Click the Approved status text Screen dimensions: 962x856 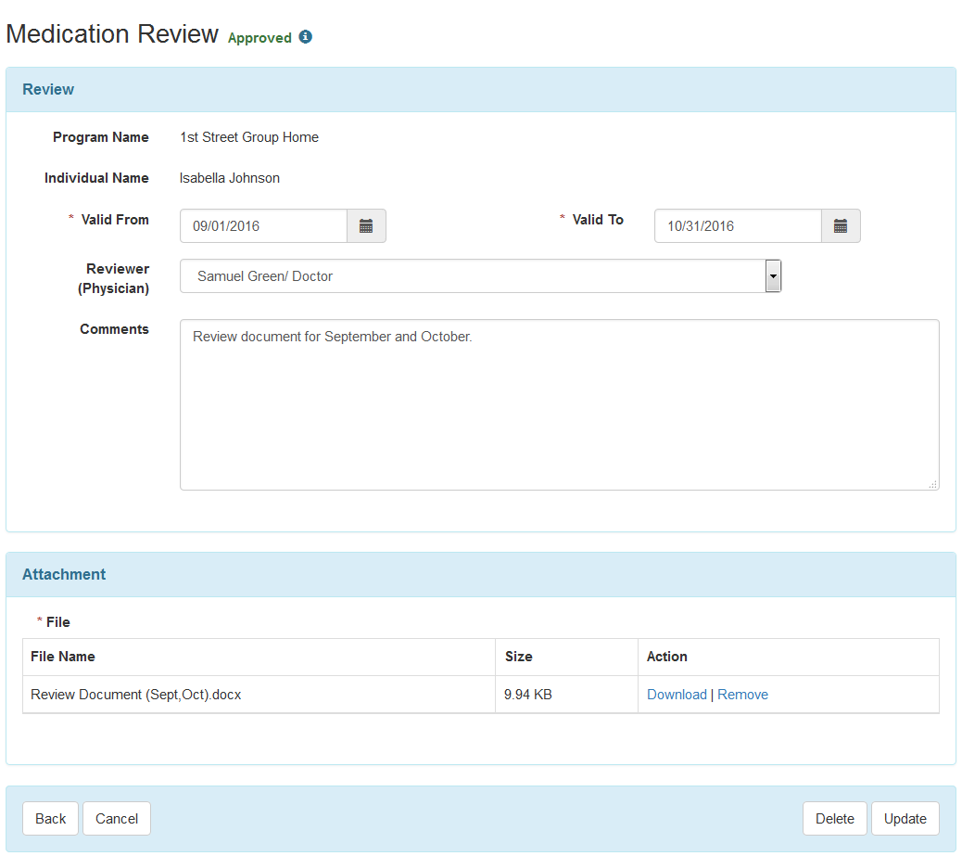259,38
